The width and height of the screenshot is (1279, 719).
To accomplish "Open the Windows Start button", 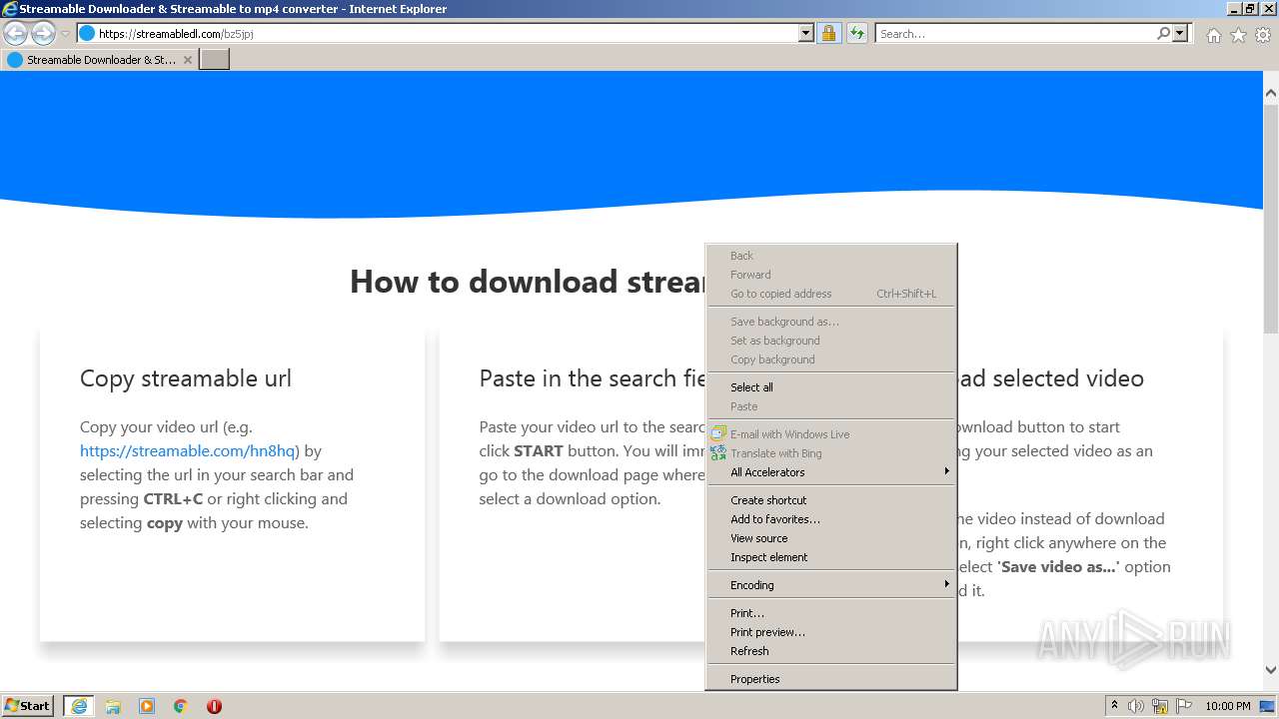I will click(28, 706).
